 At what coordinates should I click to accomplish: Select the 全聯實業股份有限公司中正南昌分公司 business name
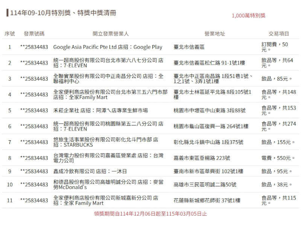108,79
